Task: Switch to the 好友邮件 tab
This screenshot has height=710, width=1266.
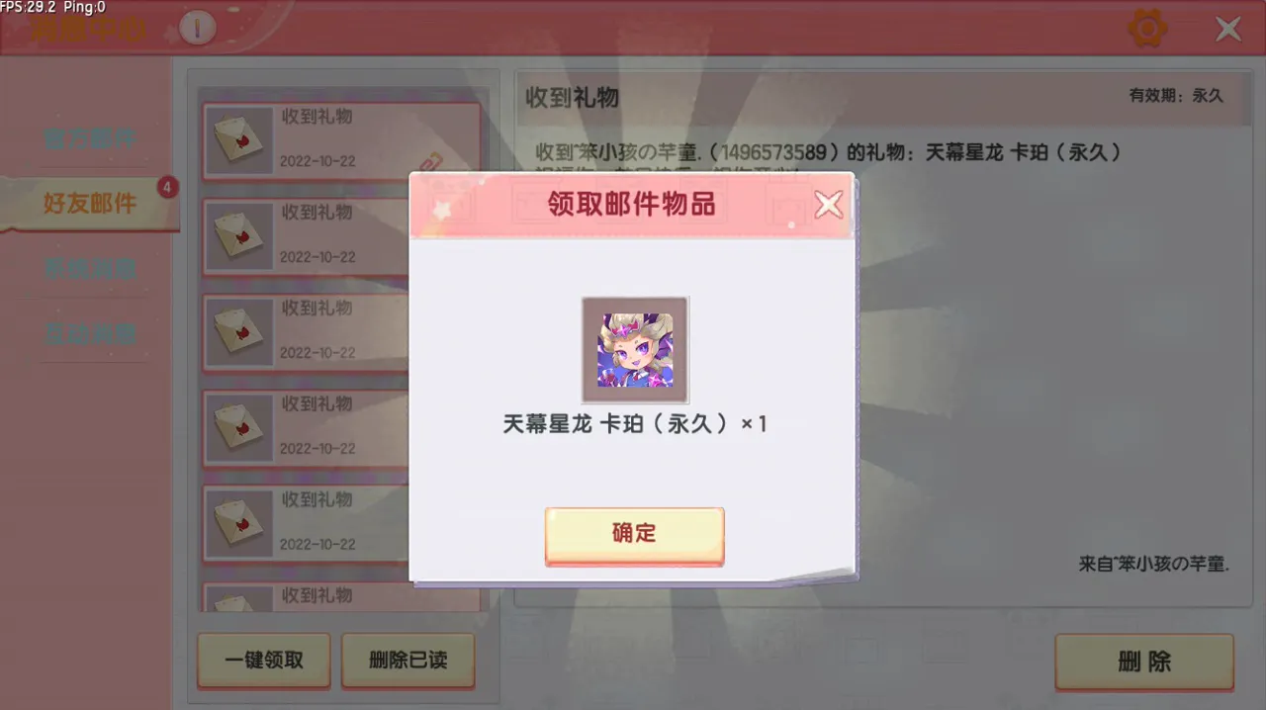Action: point(89,204)
